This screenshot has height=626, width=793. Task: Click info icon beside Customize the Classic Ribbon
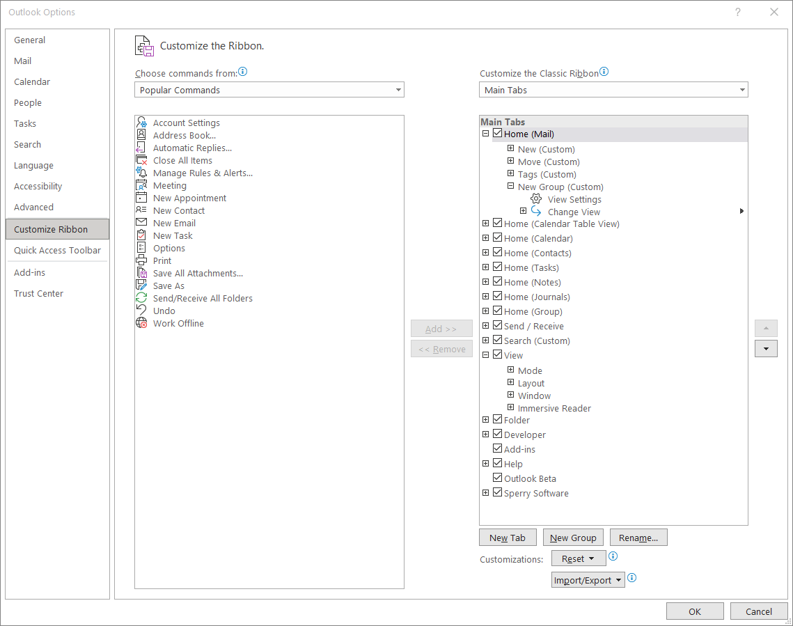tap(604, 72)
